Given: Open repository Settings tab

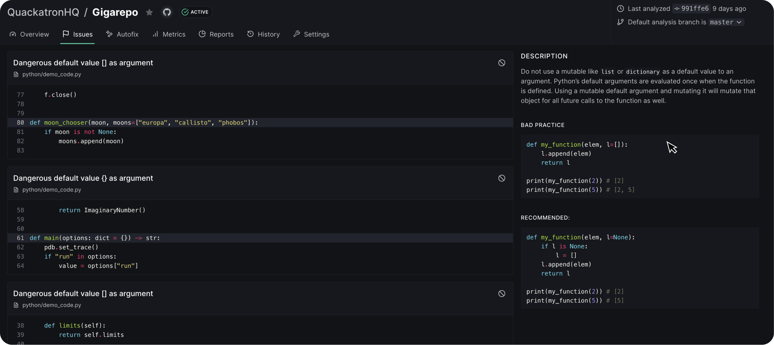Looking at the screenshot, I should pyautogui.click(x=311, y=34).
